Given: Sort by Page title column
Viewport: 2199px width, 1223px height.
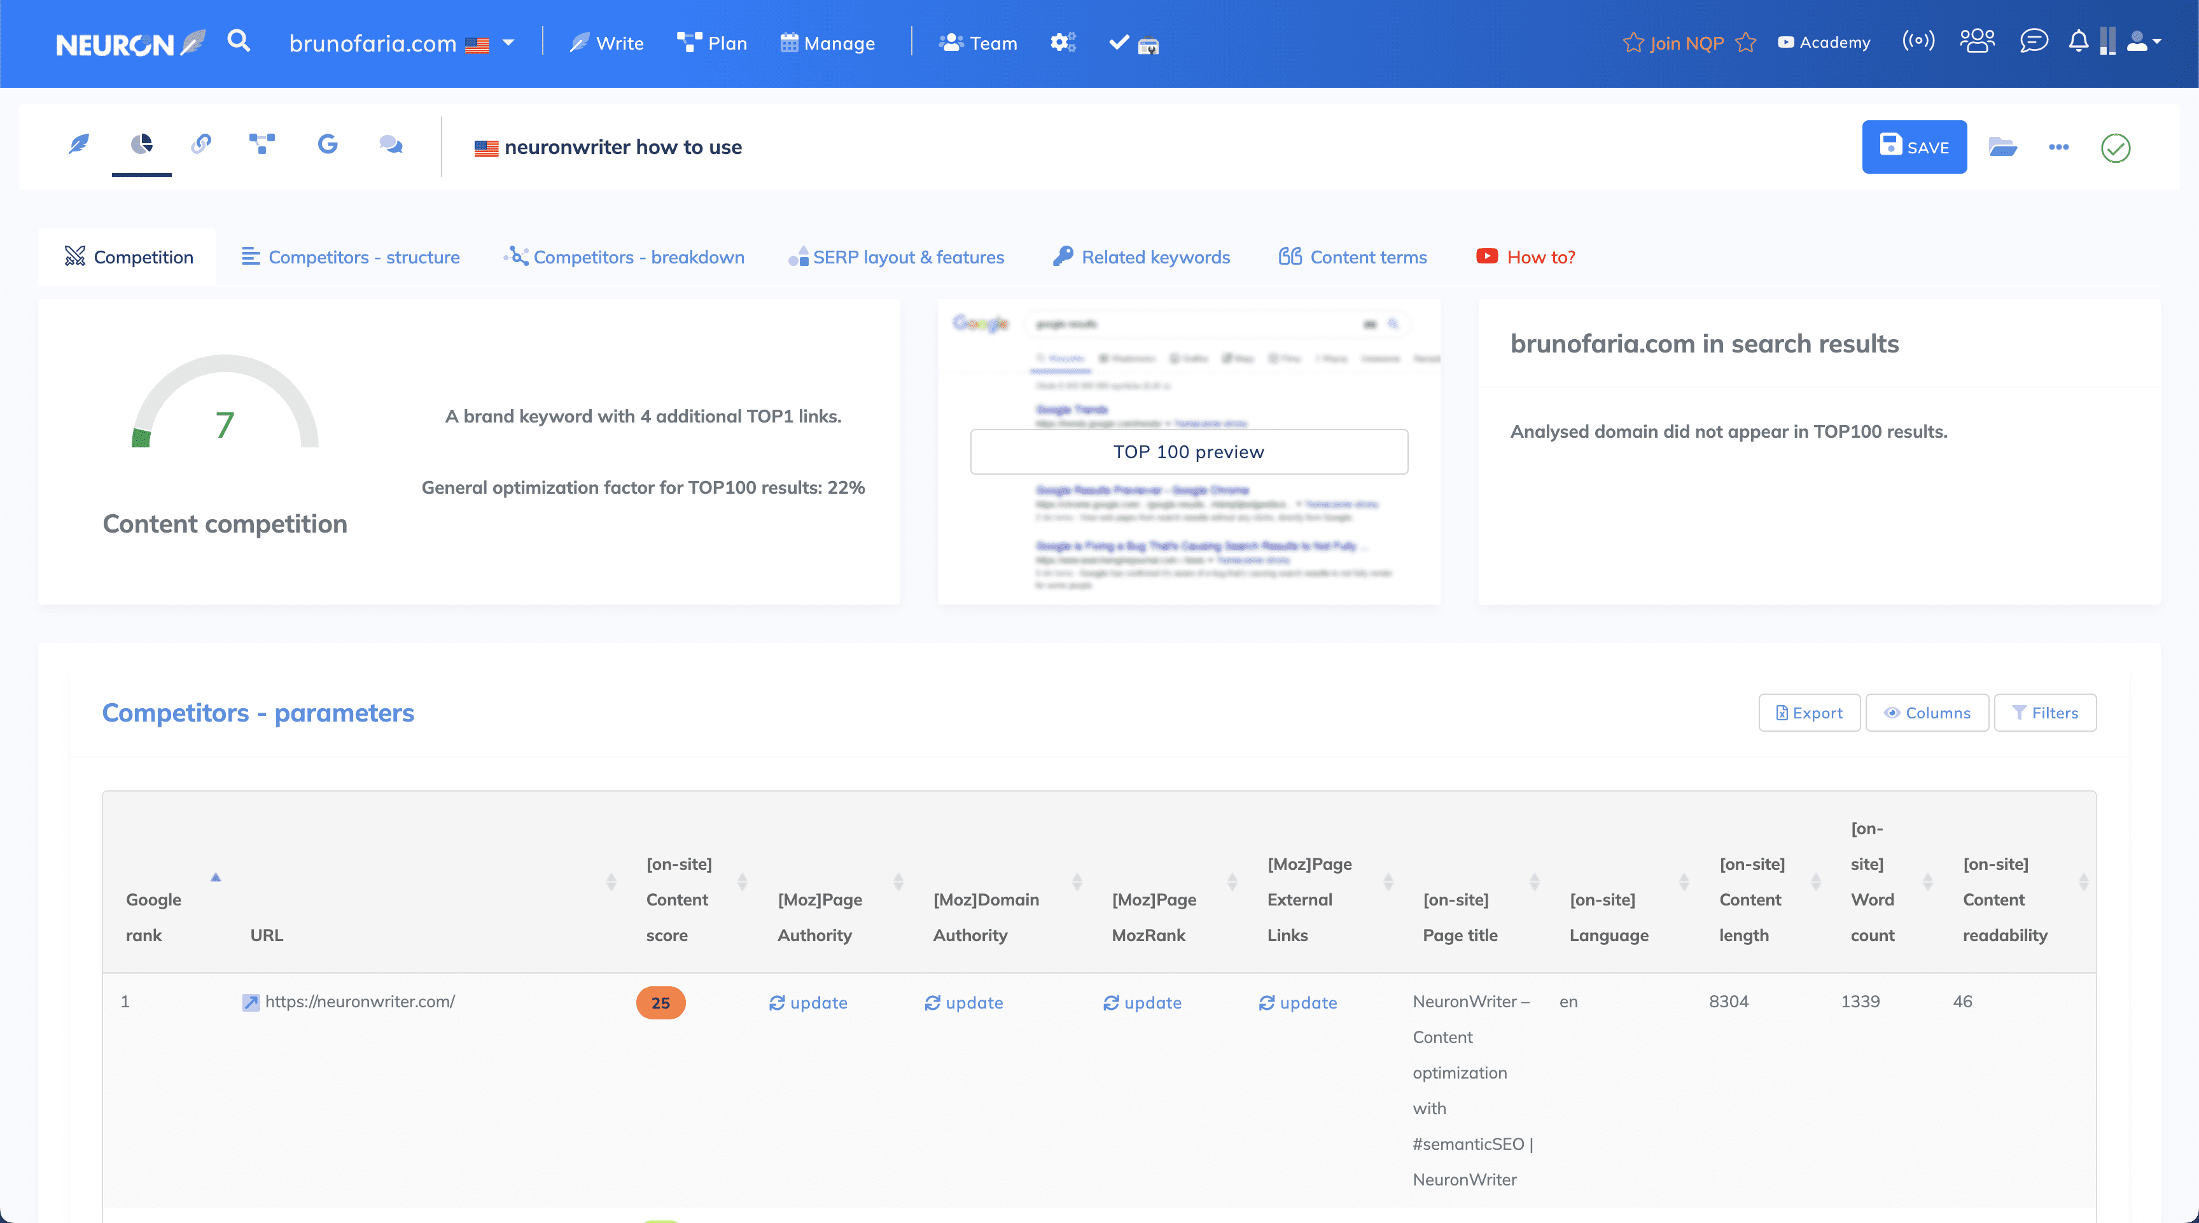Looking at the screenshot, I should (1474, 882).
